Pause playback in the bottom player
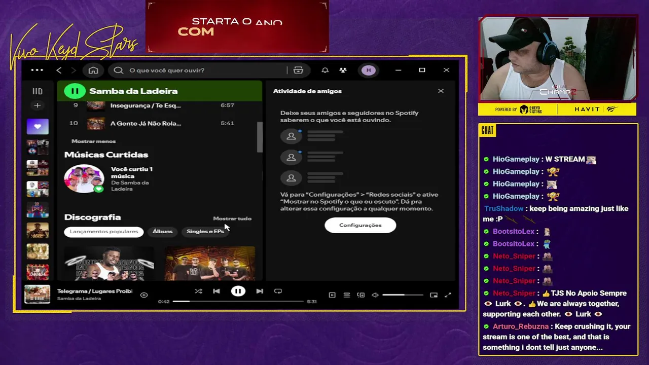The height and width of the screenshot is (365, 649). tap(238, 291)
